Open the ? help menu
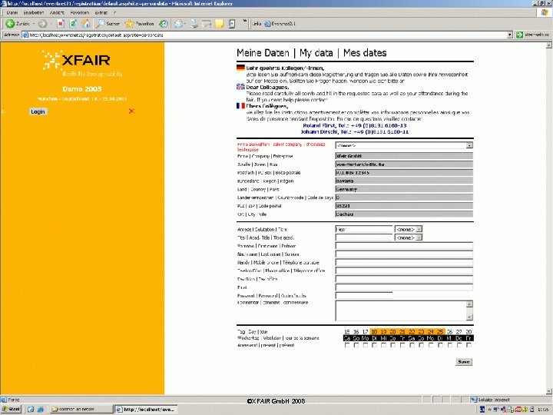Viewport: 553px width, 415px height. (x=114, y=12)
